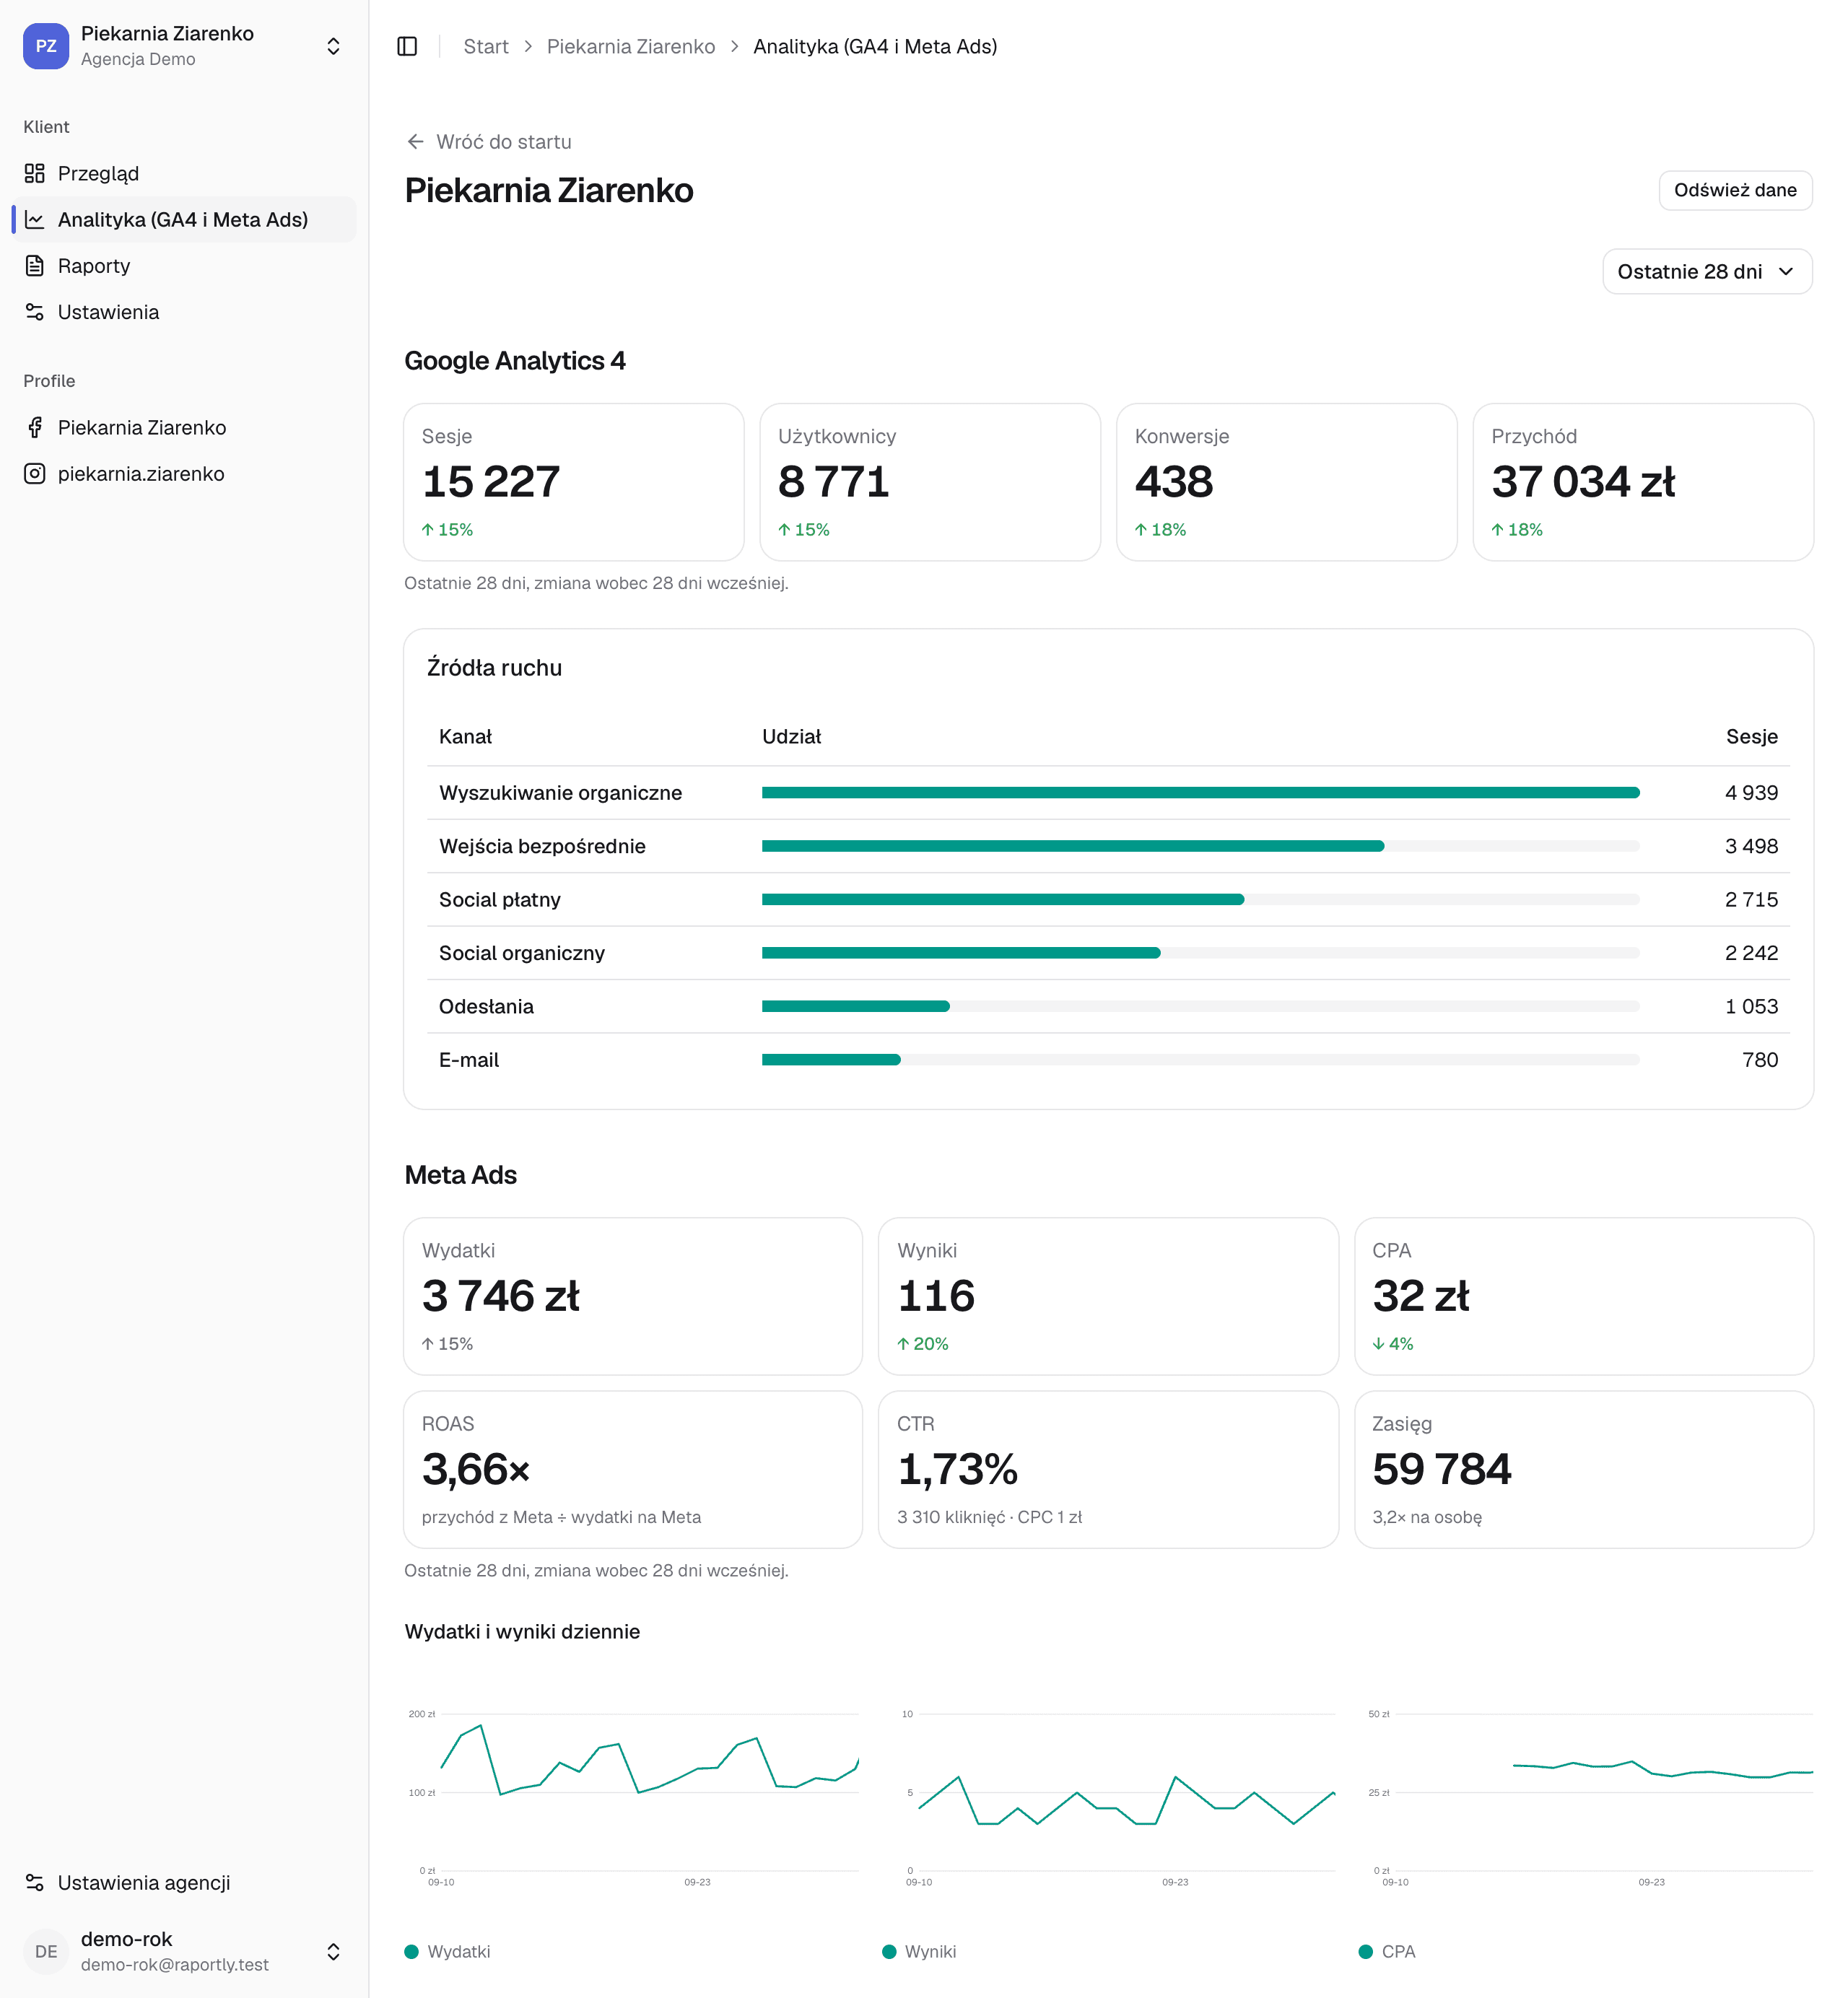The image size is (1848, 1998).
Task: Open Ustawienia in the sidebar
Action: 184,312
